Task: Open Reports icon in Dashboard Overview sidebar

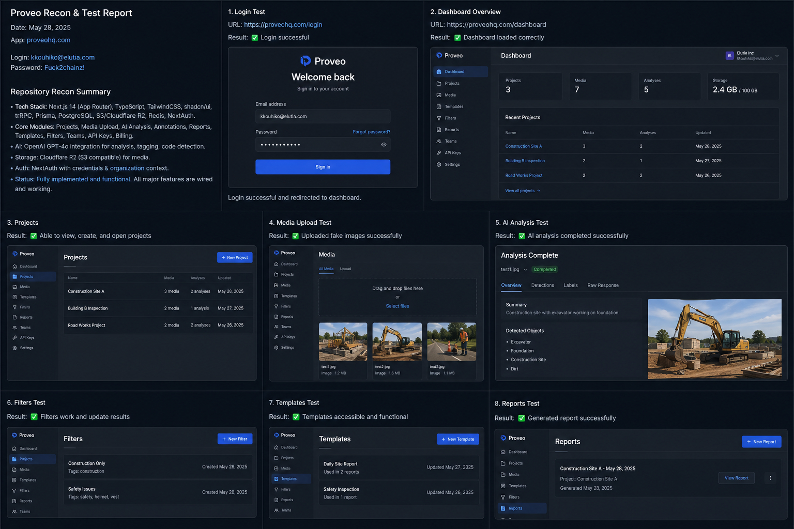Action: 439,130
